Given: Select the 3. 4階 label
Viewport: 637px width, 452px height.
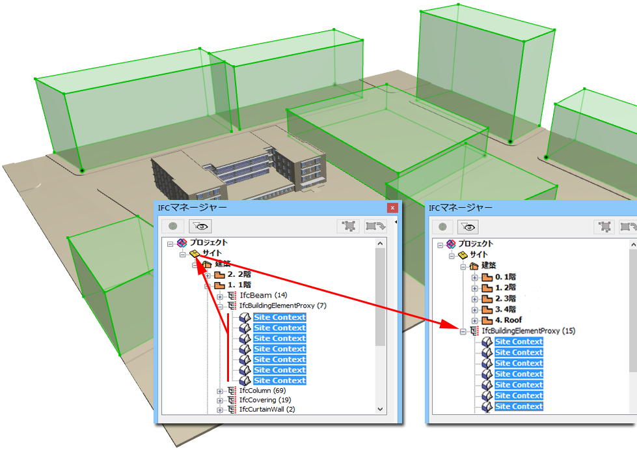Looking at the screenshot, I should [506, 309].
